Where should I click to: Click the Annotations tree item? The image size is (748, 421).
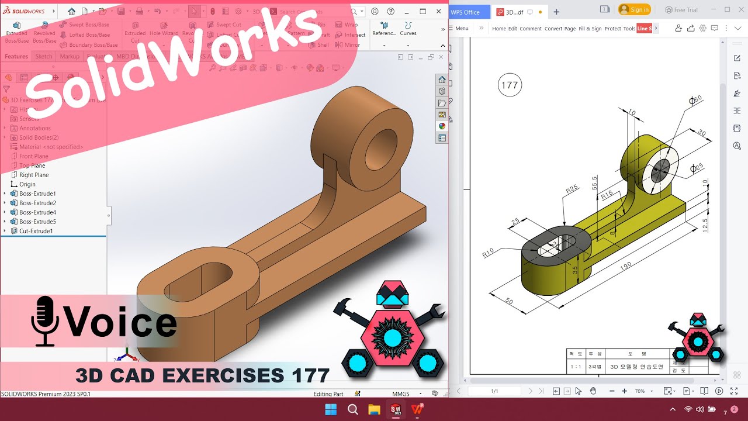tap(30, 128)
